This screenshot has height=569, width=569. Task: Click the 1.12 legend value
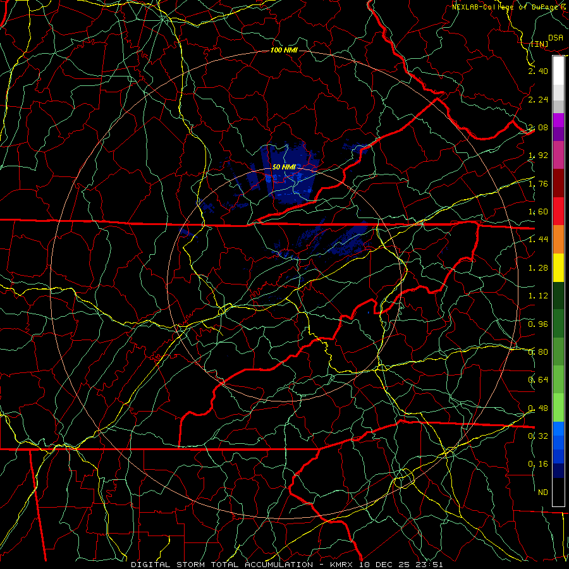pos(538,296)
